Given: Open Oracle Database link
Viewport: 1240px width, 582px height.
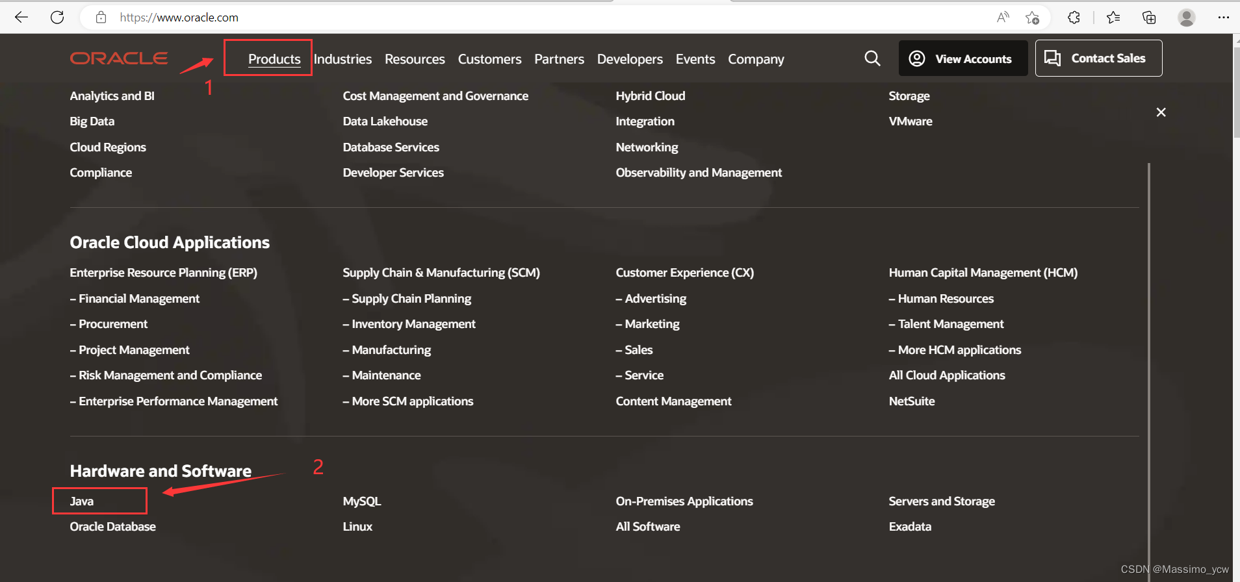Looking at the screenshot, I should 112,527.
